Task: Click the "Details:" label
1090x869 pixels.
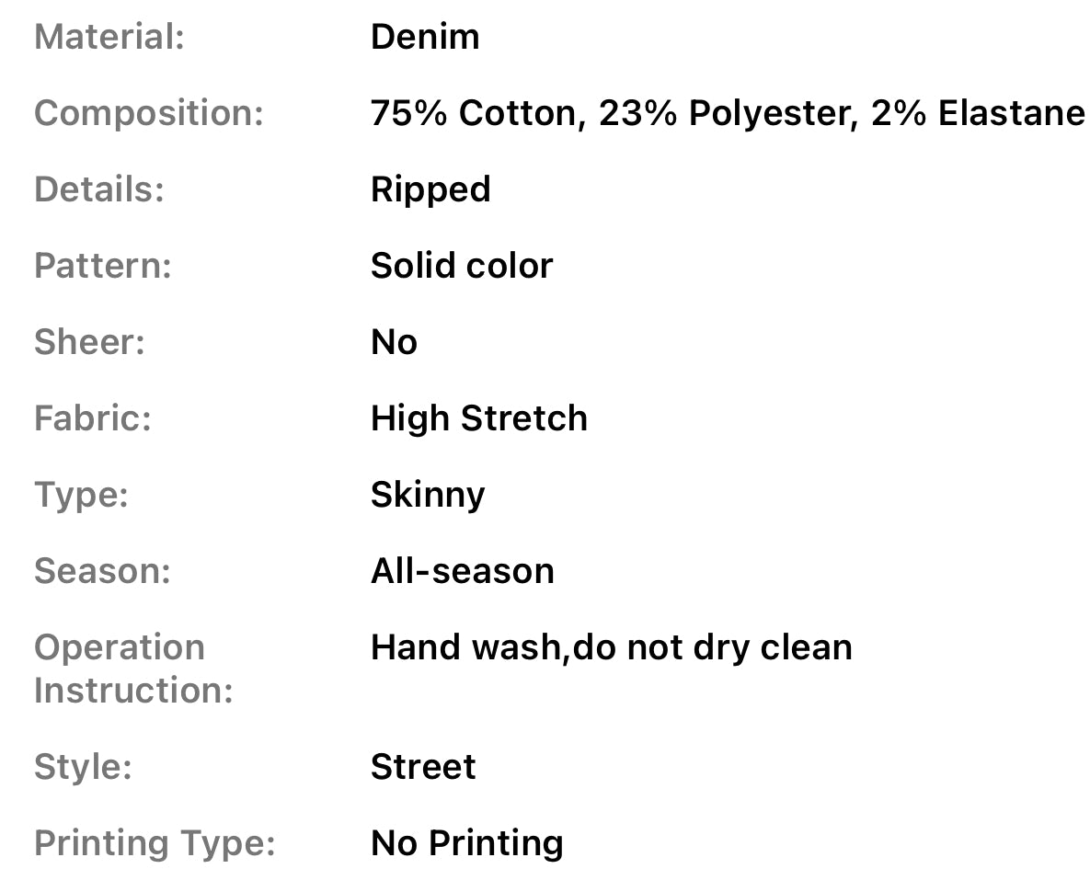Action: (99, 190)
